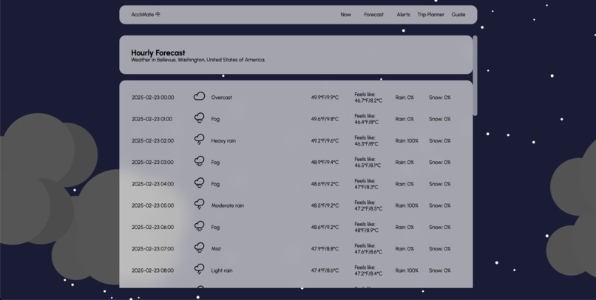Screen dimensions: 596x300
Task: Click the 48.5°F/9.2°C temperature
Action: tap(325, 206)
